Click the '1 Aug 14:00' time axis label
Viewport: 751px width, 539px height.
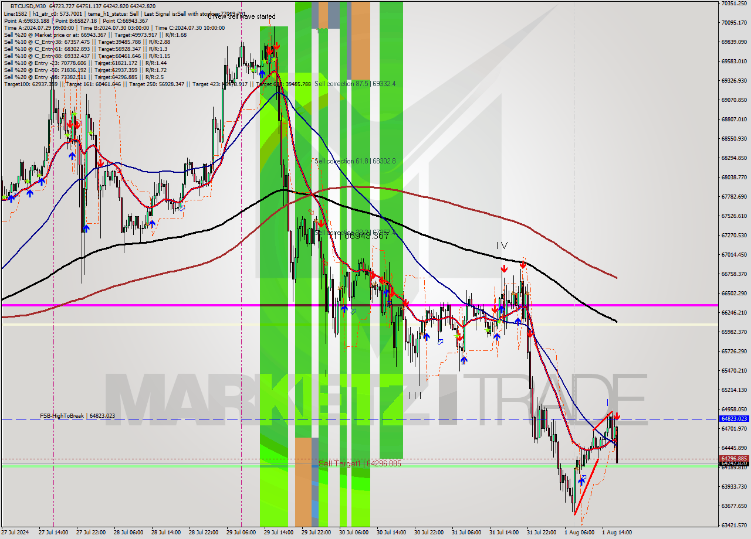pyautogui.click(x=617, y=533)
